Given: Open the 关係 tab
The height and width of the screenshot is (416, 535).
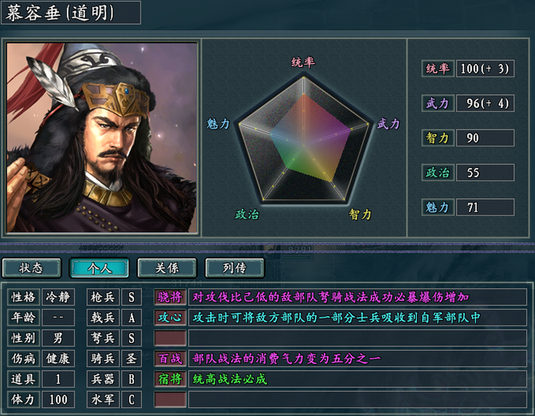Looking at the screenshot, I should pyautogui.click(x=167, y=268).
